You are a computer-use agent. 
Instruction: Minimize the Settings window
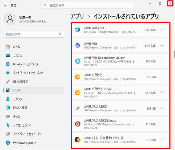150,4
